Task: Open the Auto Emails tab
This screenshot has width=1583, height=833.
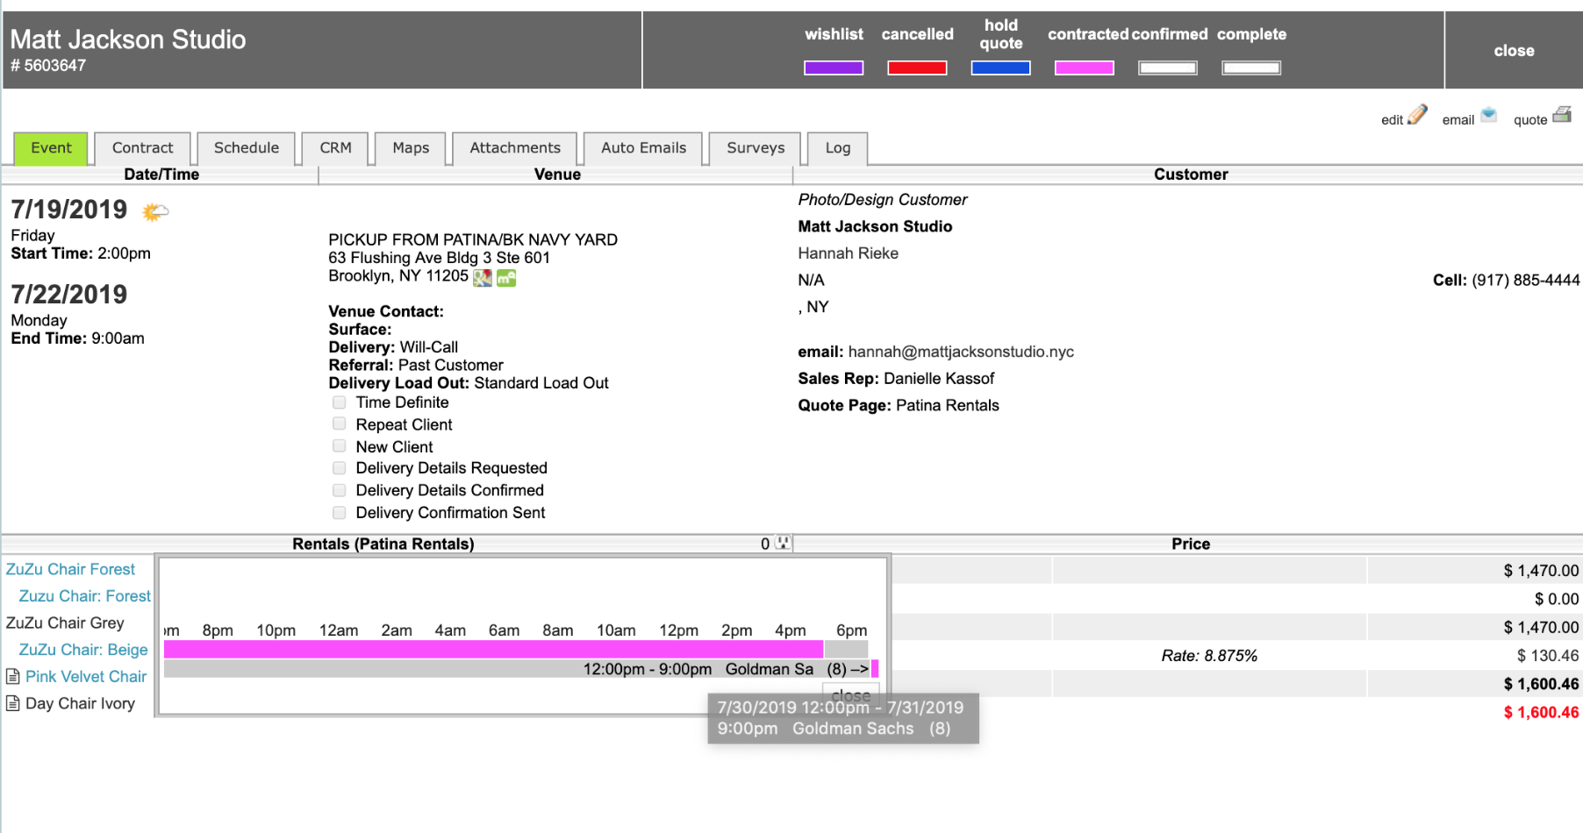Action: click(x=643, y=148)
